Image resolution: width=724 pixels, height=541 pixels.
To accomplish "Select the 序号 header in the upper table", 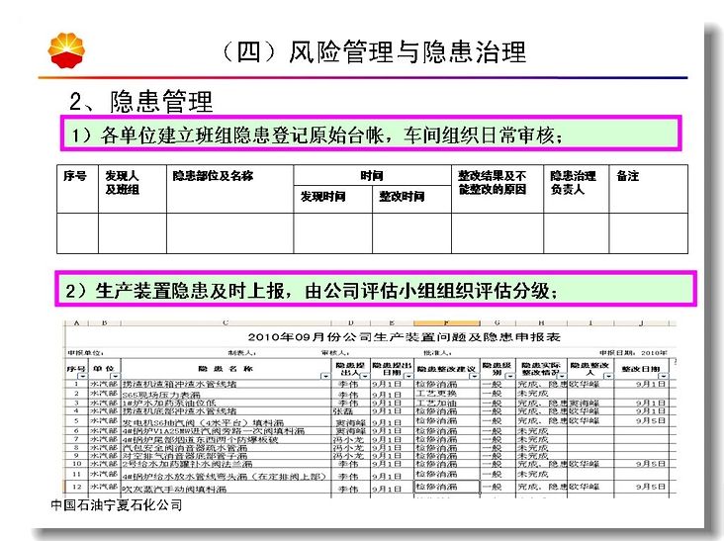I will [77, 189].
